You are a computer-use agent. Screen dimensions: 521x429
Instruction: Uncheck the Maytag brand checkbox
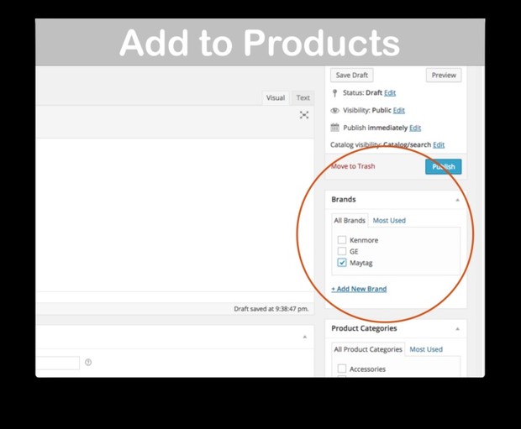pos(341,263)
